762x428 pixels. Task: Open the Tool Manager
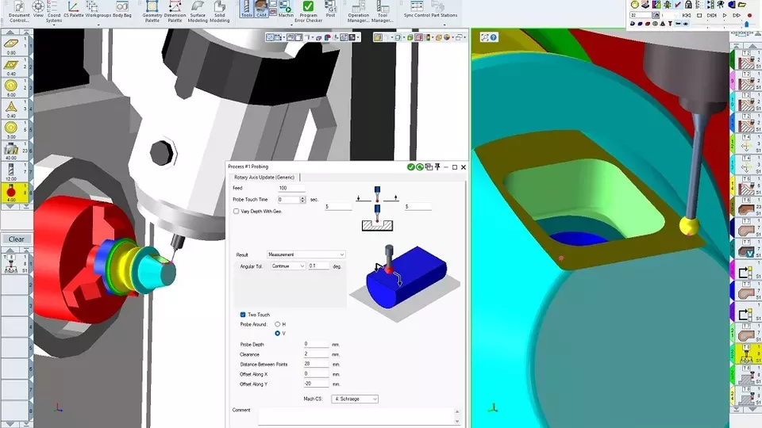[383, 12]
